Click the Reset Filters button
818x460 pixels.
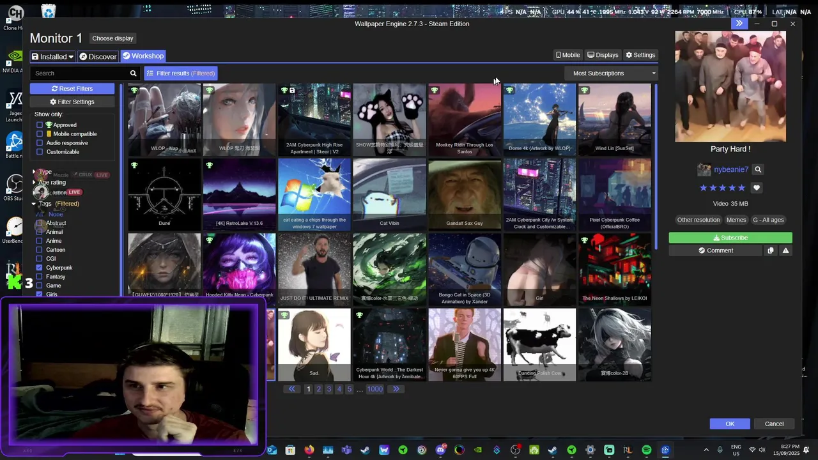[72, 89]
